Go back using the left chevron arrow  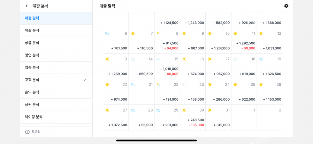click(27, 6)
